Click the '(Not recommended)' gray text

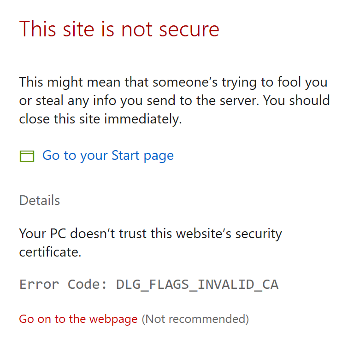pos(195,319)
